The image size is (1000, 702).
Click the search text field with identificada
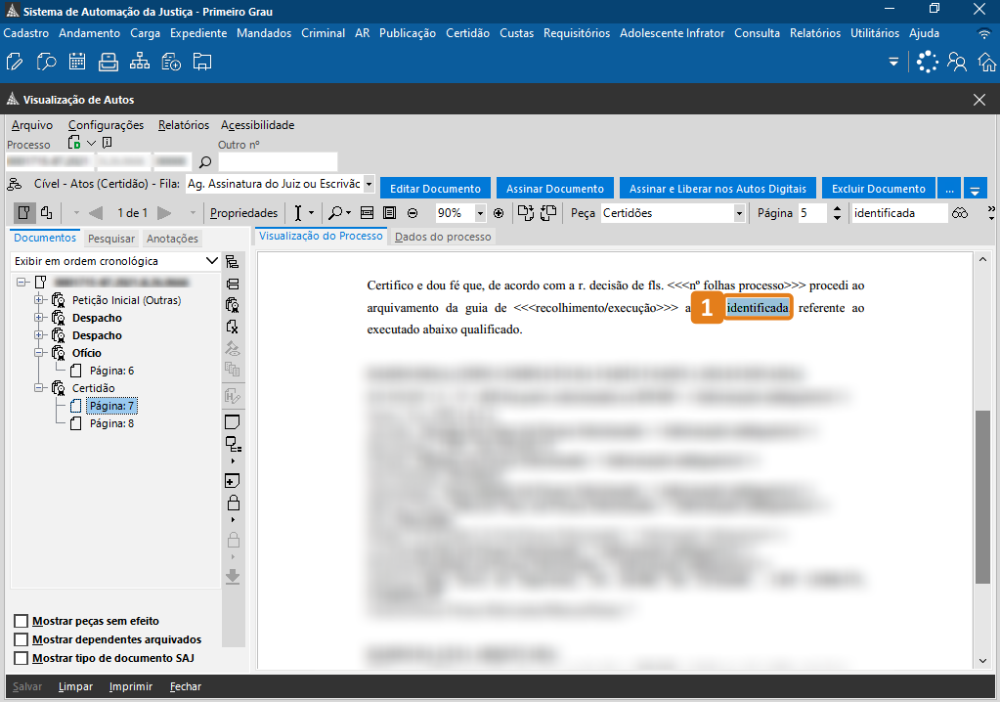click(x=899, y=213)
